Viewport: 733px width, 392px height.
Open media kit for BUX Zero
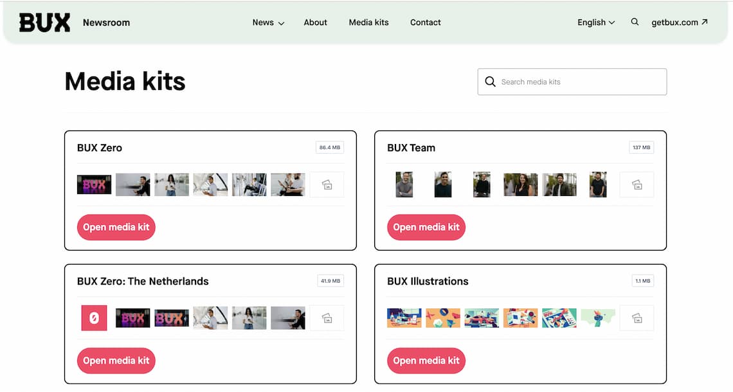click(116, 227)
